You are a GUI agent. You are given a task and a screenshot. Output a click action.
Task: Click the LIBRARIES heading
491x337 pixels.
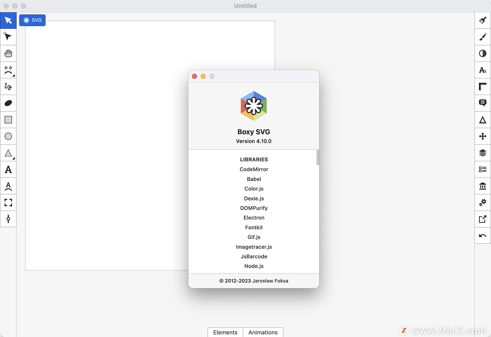[254, 159]
